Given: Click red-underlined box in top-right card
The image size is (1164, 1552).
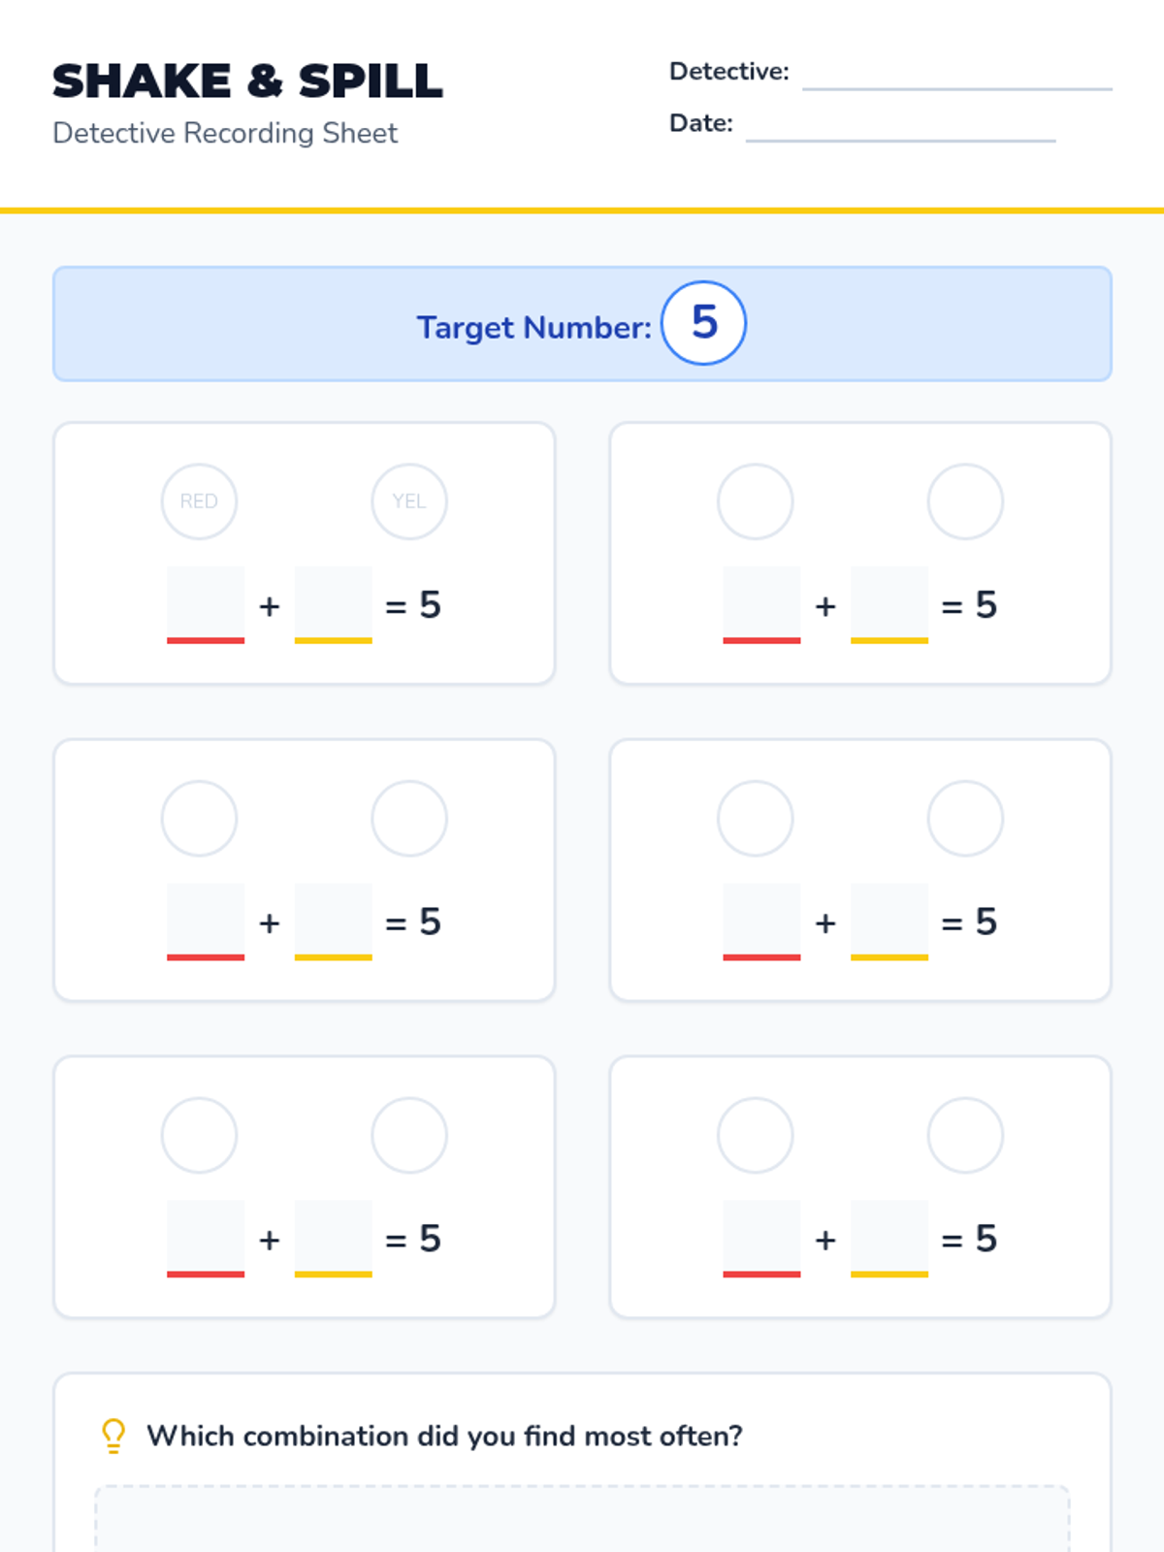Looking at the screenshot, I should (761, 605).
